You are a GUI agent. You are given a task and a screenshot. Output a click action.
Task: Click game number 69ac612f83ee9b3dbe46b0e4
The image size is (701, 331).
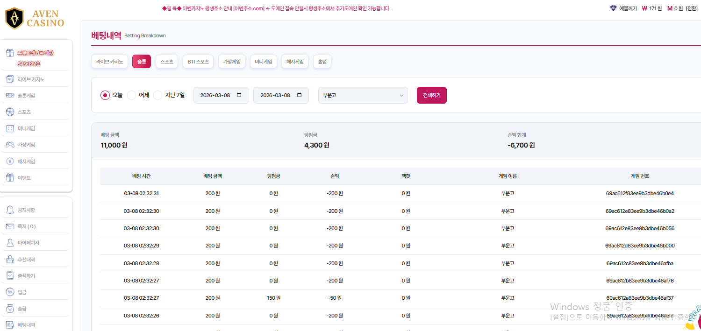point(639,193)
